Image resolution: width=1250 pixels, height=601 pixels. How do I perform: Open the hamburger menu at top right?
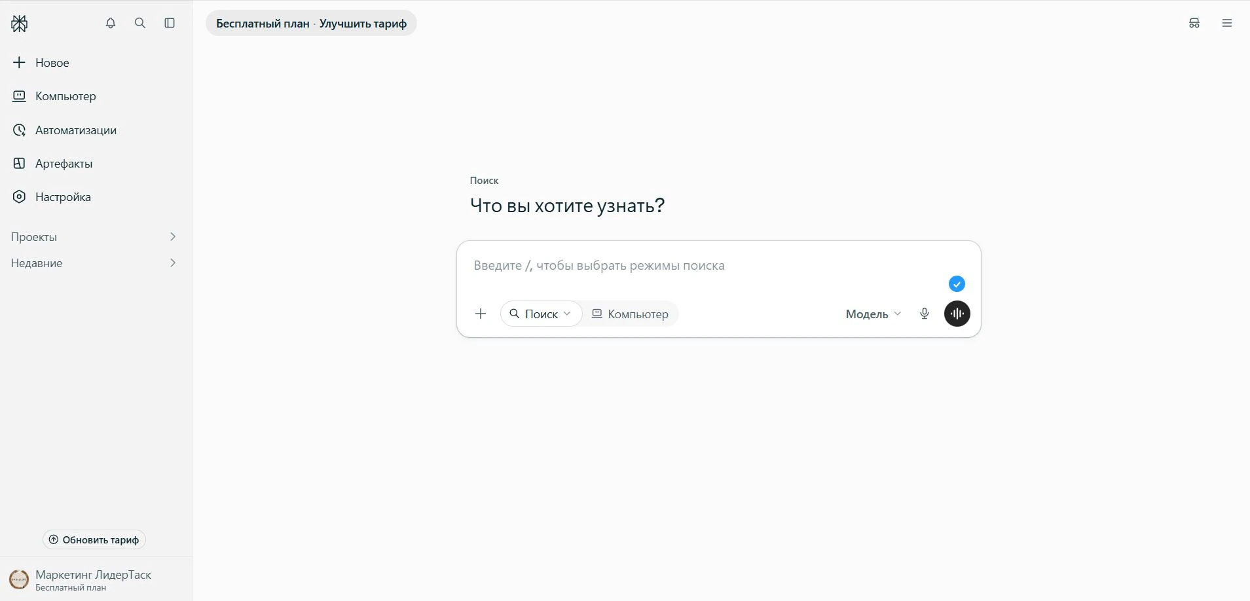point(1227,23)
